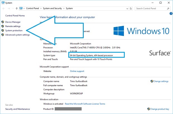Open Control Panel Home
The image size is (173, 114).
15,16
